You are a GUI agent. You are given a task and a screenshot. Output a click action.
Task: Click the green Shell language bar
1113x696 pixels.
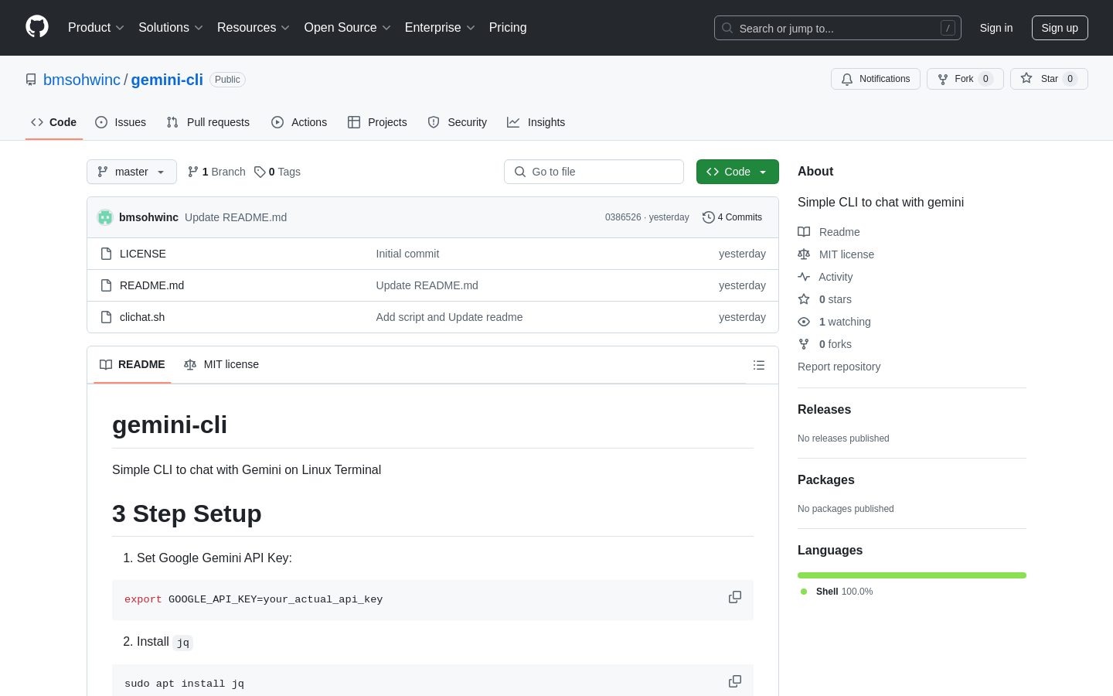tap(912, 575)
